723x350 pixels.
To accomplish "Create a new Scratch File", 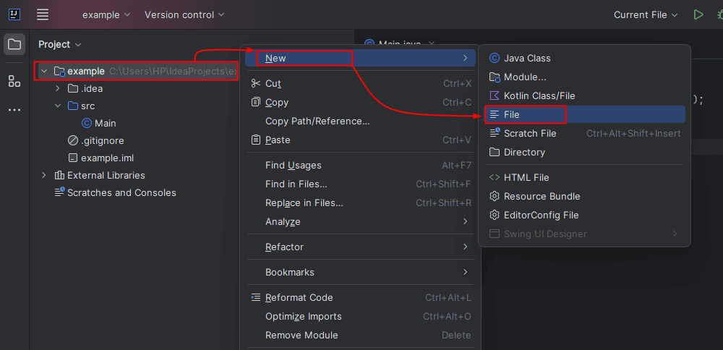I will tap(529, 133).
